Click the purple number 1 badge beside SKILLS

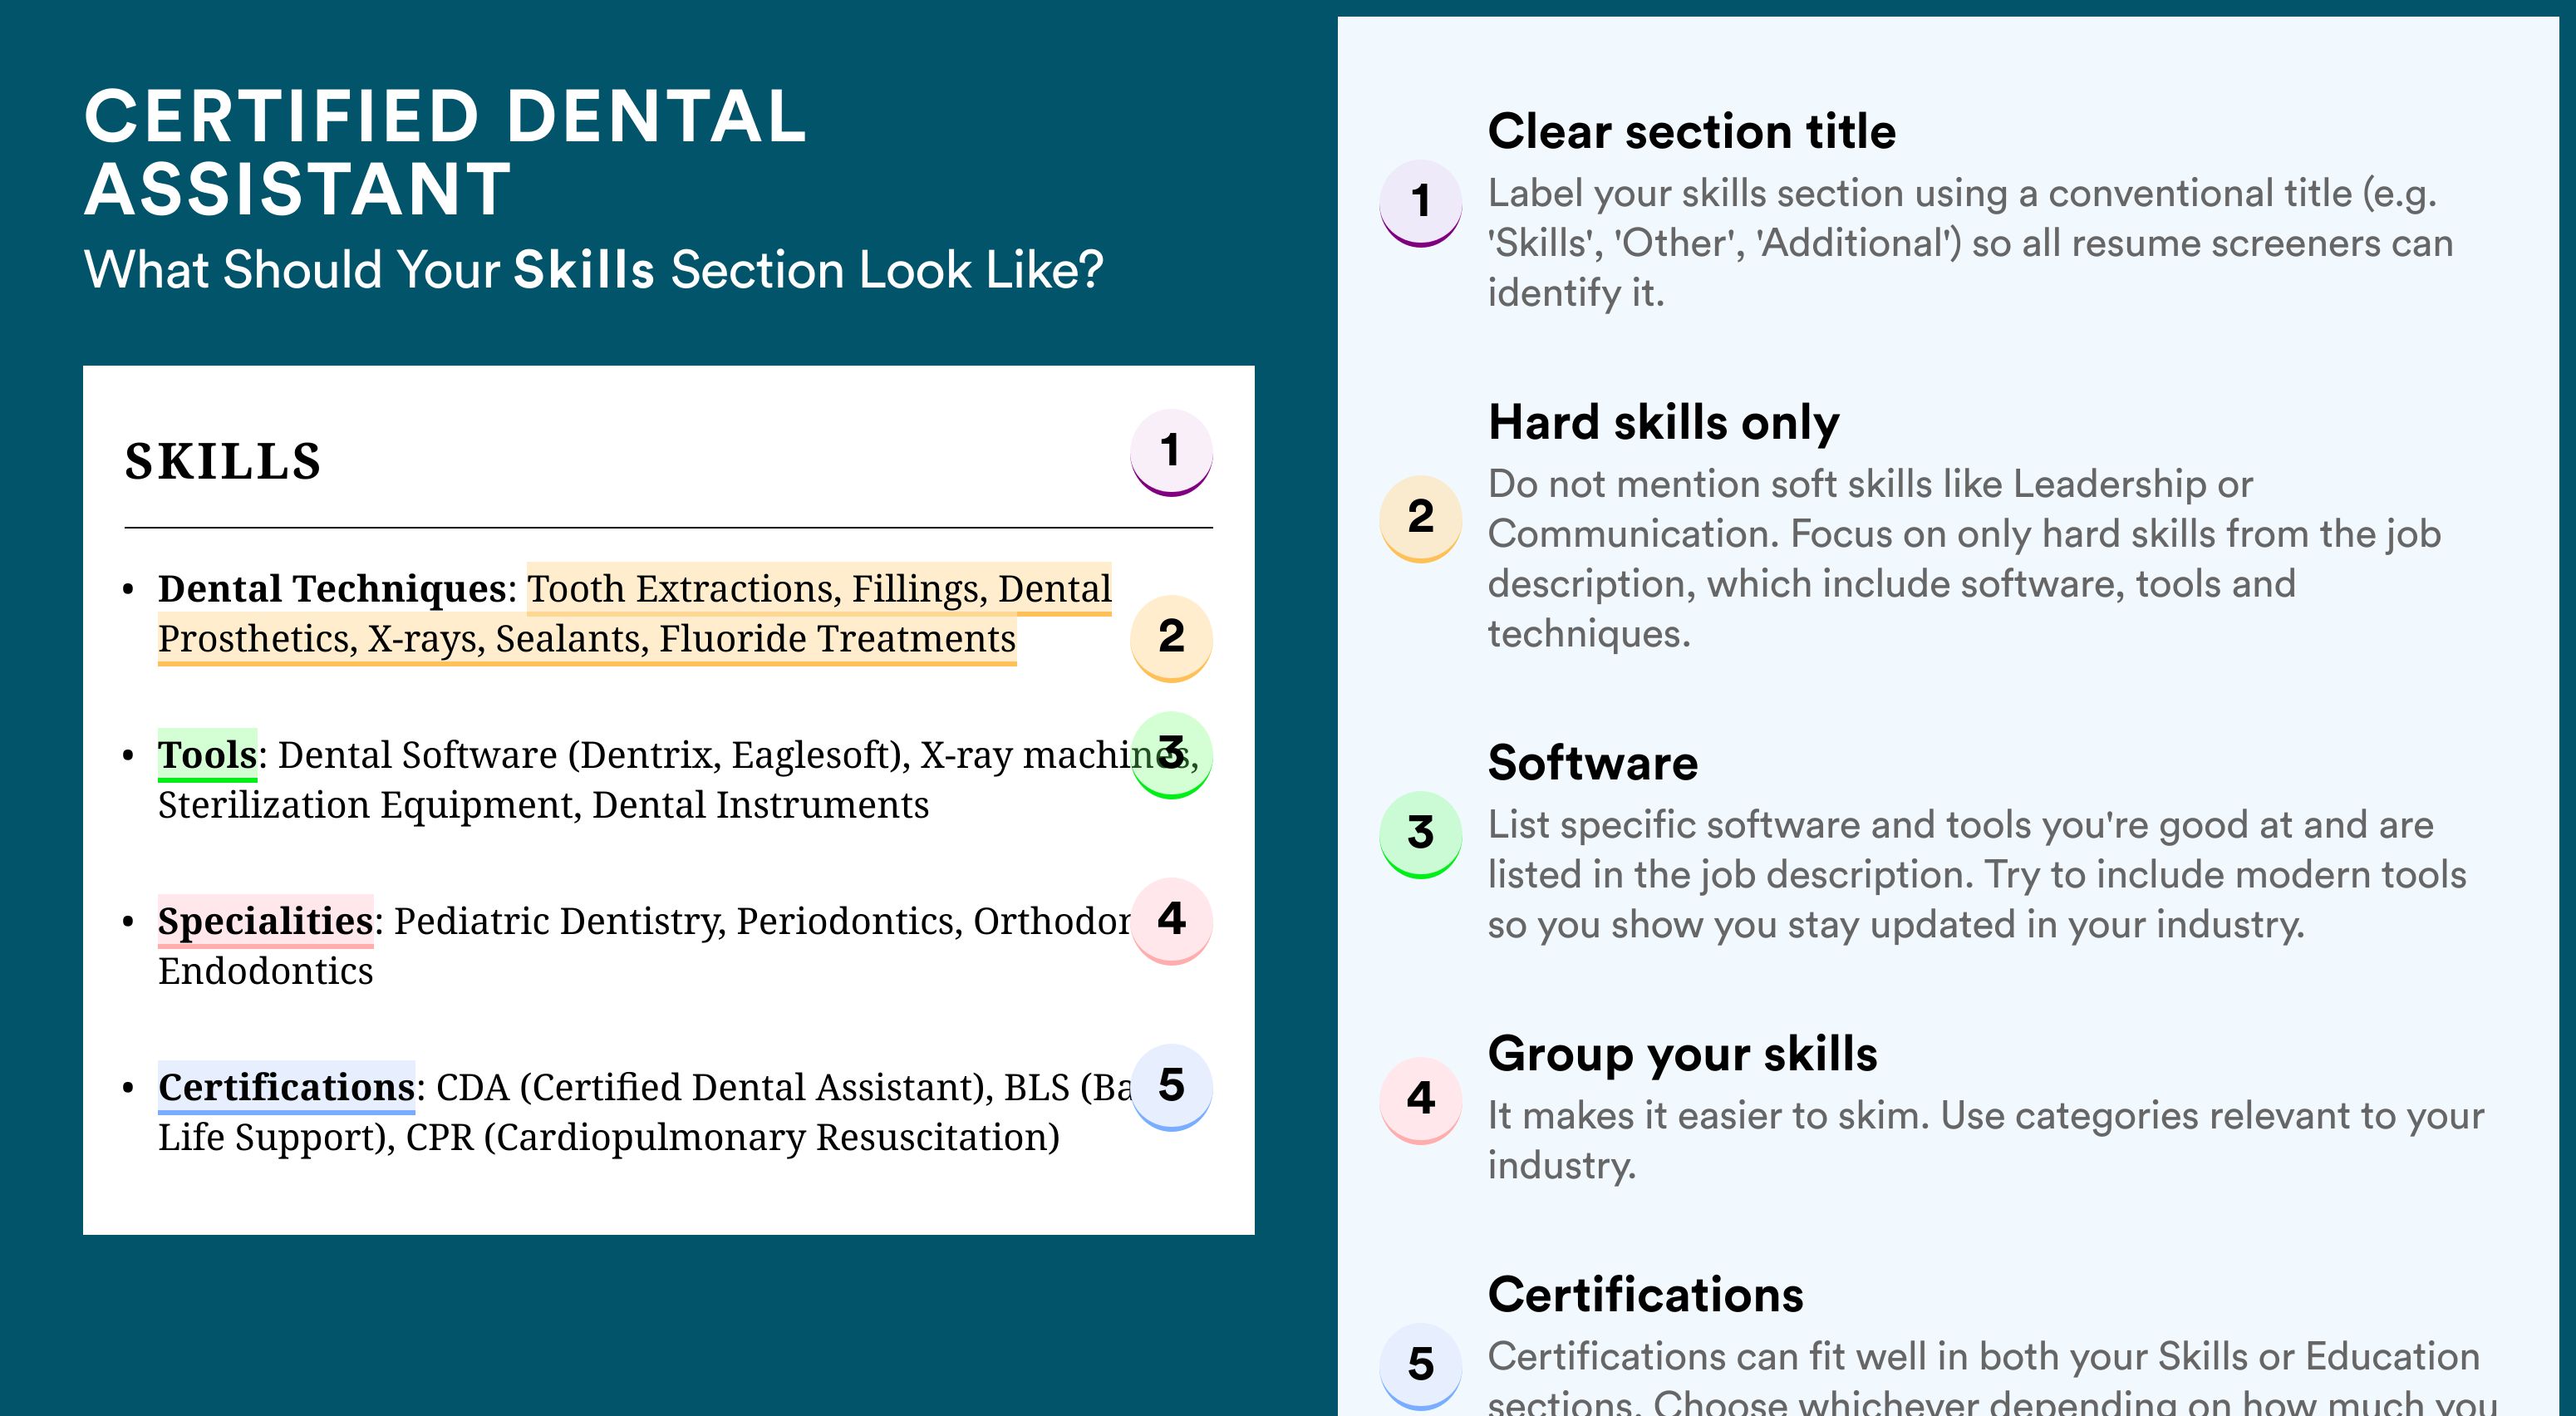(1171, 451)
